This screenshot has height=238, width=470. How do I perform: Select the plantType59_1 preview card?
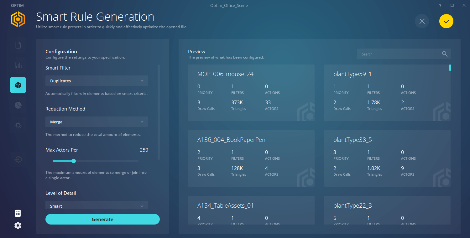pos(387,92)
